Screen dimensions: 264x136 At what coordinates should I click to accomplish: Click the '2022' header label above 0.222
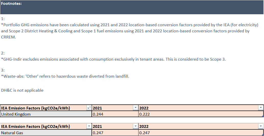pos(144,108)
